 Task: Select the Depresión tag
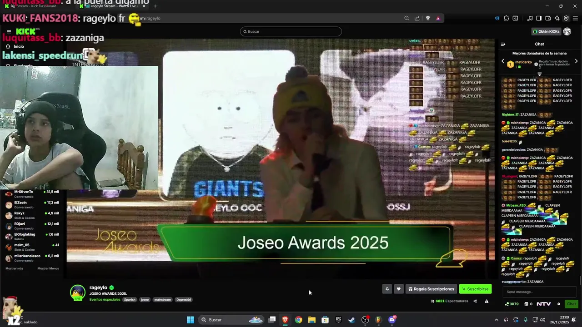(x=184, y=300)
